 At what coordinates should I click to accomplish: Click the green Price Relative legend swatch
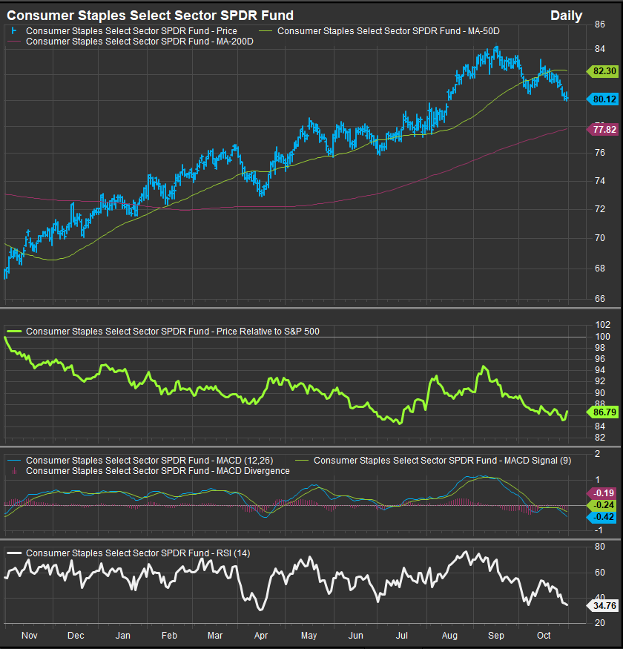tap(14, 331)
